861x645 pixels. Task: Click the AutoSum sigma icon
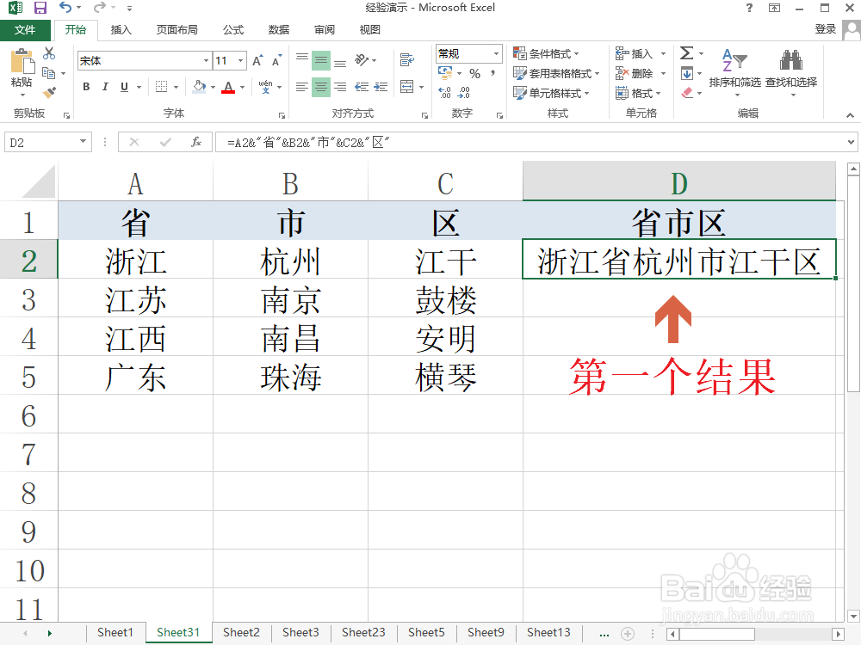686,53
